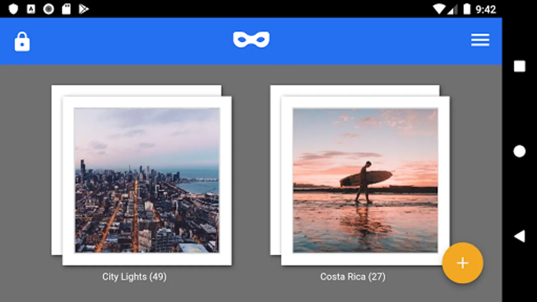Image resolution: width=537 pixels, height=302 pixels.
Task: Tap the letter A status icon
Action: point(31,9)
